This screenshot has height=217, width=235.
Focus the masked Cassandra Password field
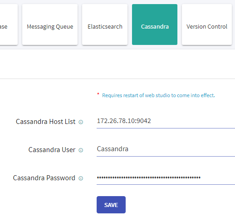(166, 178)
